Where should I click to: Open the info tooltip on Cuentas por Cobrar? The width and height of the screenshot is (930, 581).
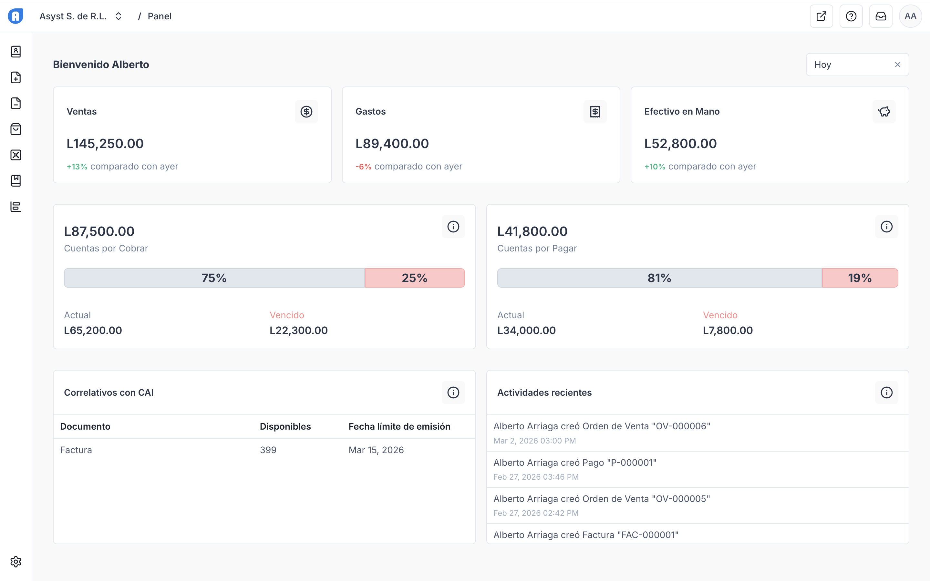[453, 227]
